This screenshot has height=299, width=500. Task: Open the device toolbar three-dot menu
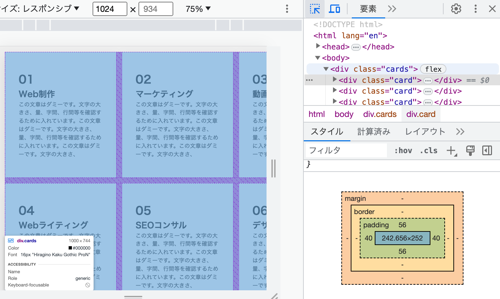[x=287, y=9]
